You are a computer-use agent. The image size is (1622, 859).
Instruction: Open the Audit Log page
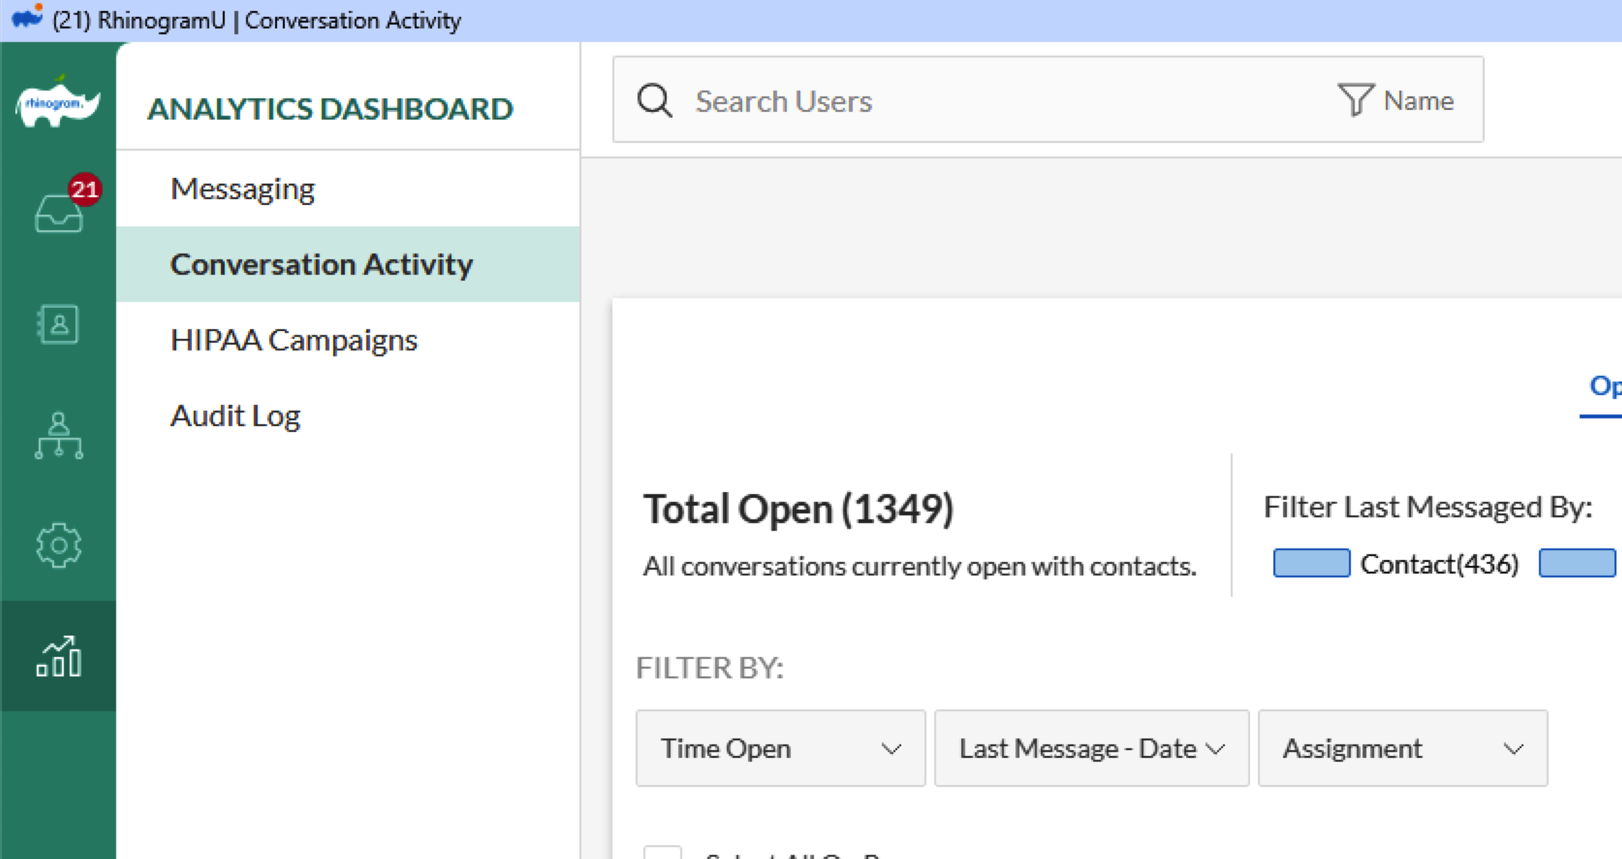click(x=235, y=415)
